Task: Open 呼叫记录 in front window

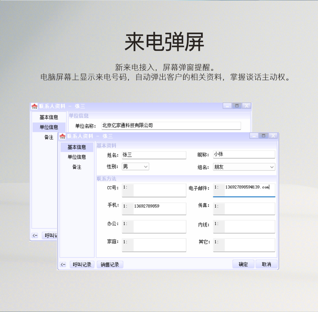Action: [82, 264]
